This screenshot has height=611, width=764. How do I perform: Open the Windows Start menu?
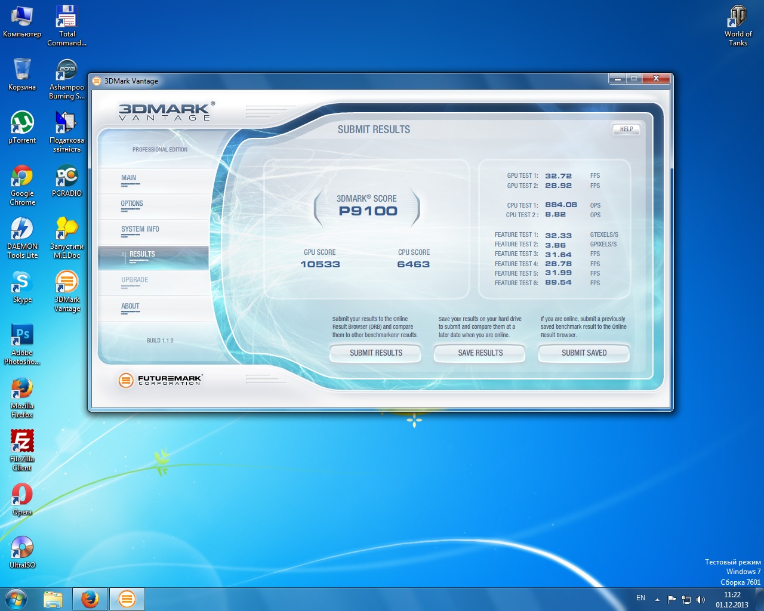[x=16, y=599]
